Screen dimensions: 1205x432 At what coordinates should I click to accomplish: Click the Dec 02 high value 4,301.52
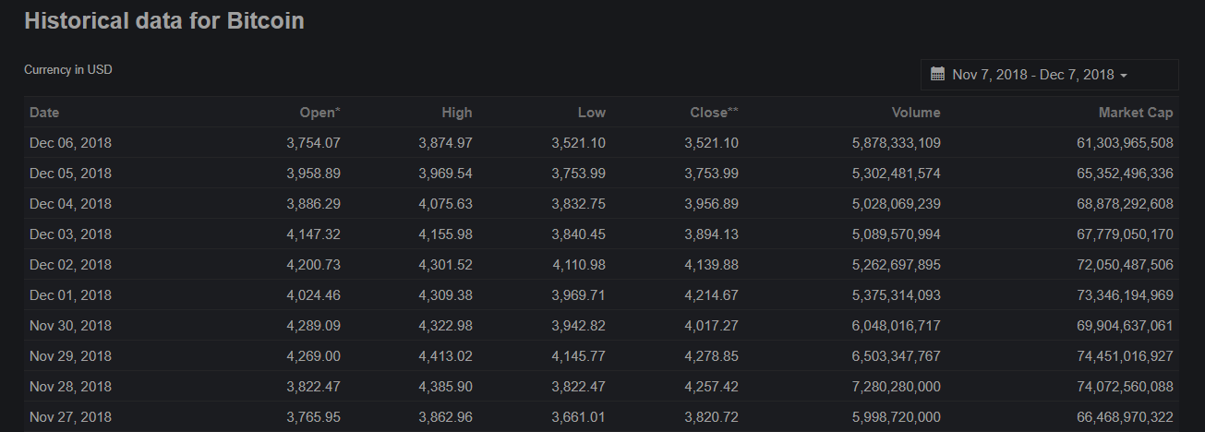(x=445, y=265)
